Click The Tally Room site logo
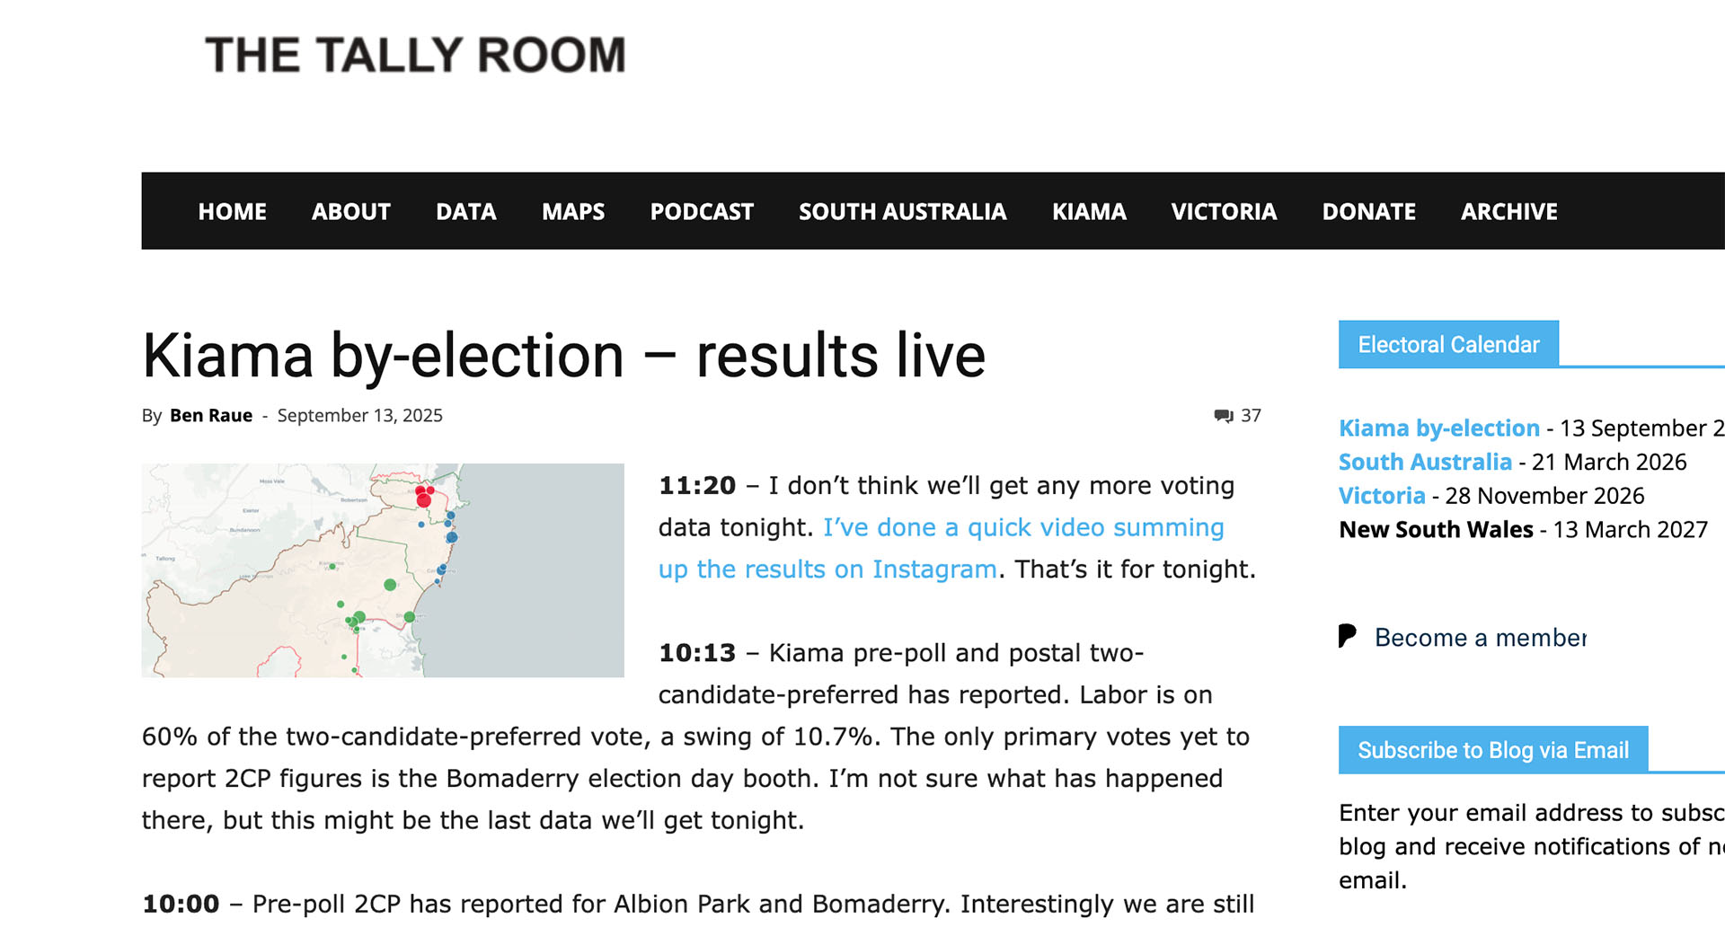Viewport: 1725px width, 927px height. click(415, 56)
